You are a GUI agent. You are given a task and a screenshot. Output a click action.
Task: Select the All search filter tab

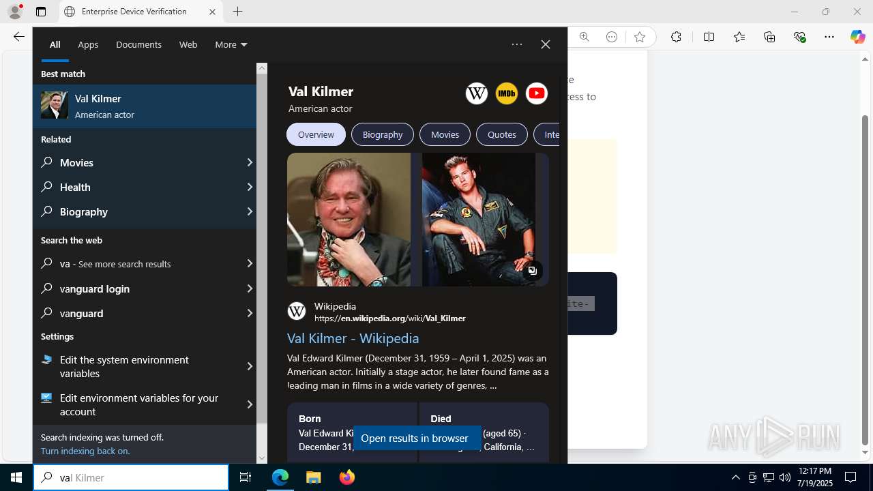tap(55, 44)
